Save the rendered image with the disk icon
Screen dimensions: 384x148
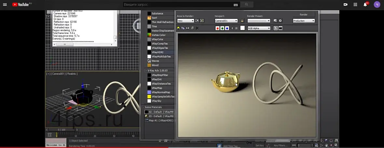(178, 28)
